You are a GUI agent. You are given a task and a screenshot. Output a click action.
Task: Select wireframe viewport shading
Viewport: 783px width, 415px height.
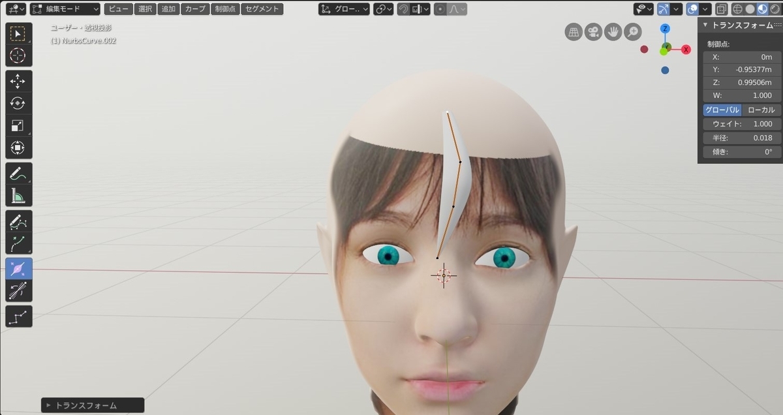click(x=737, y=9)
